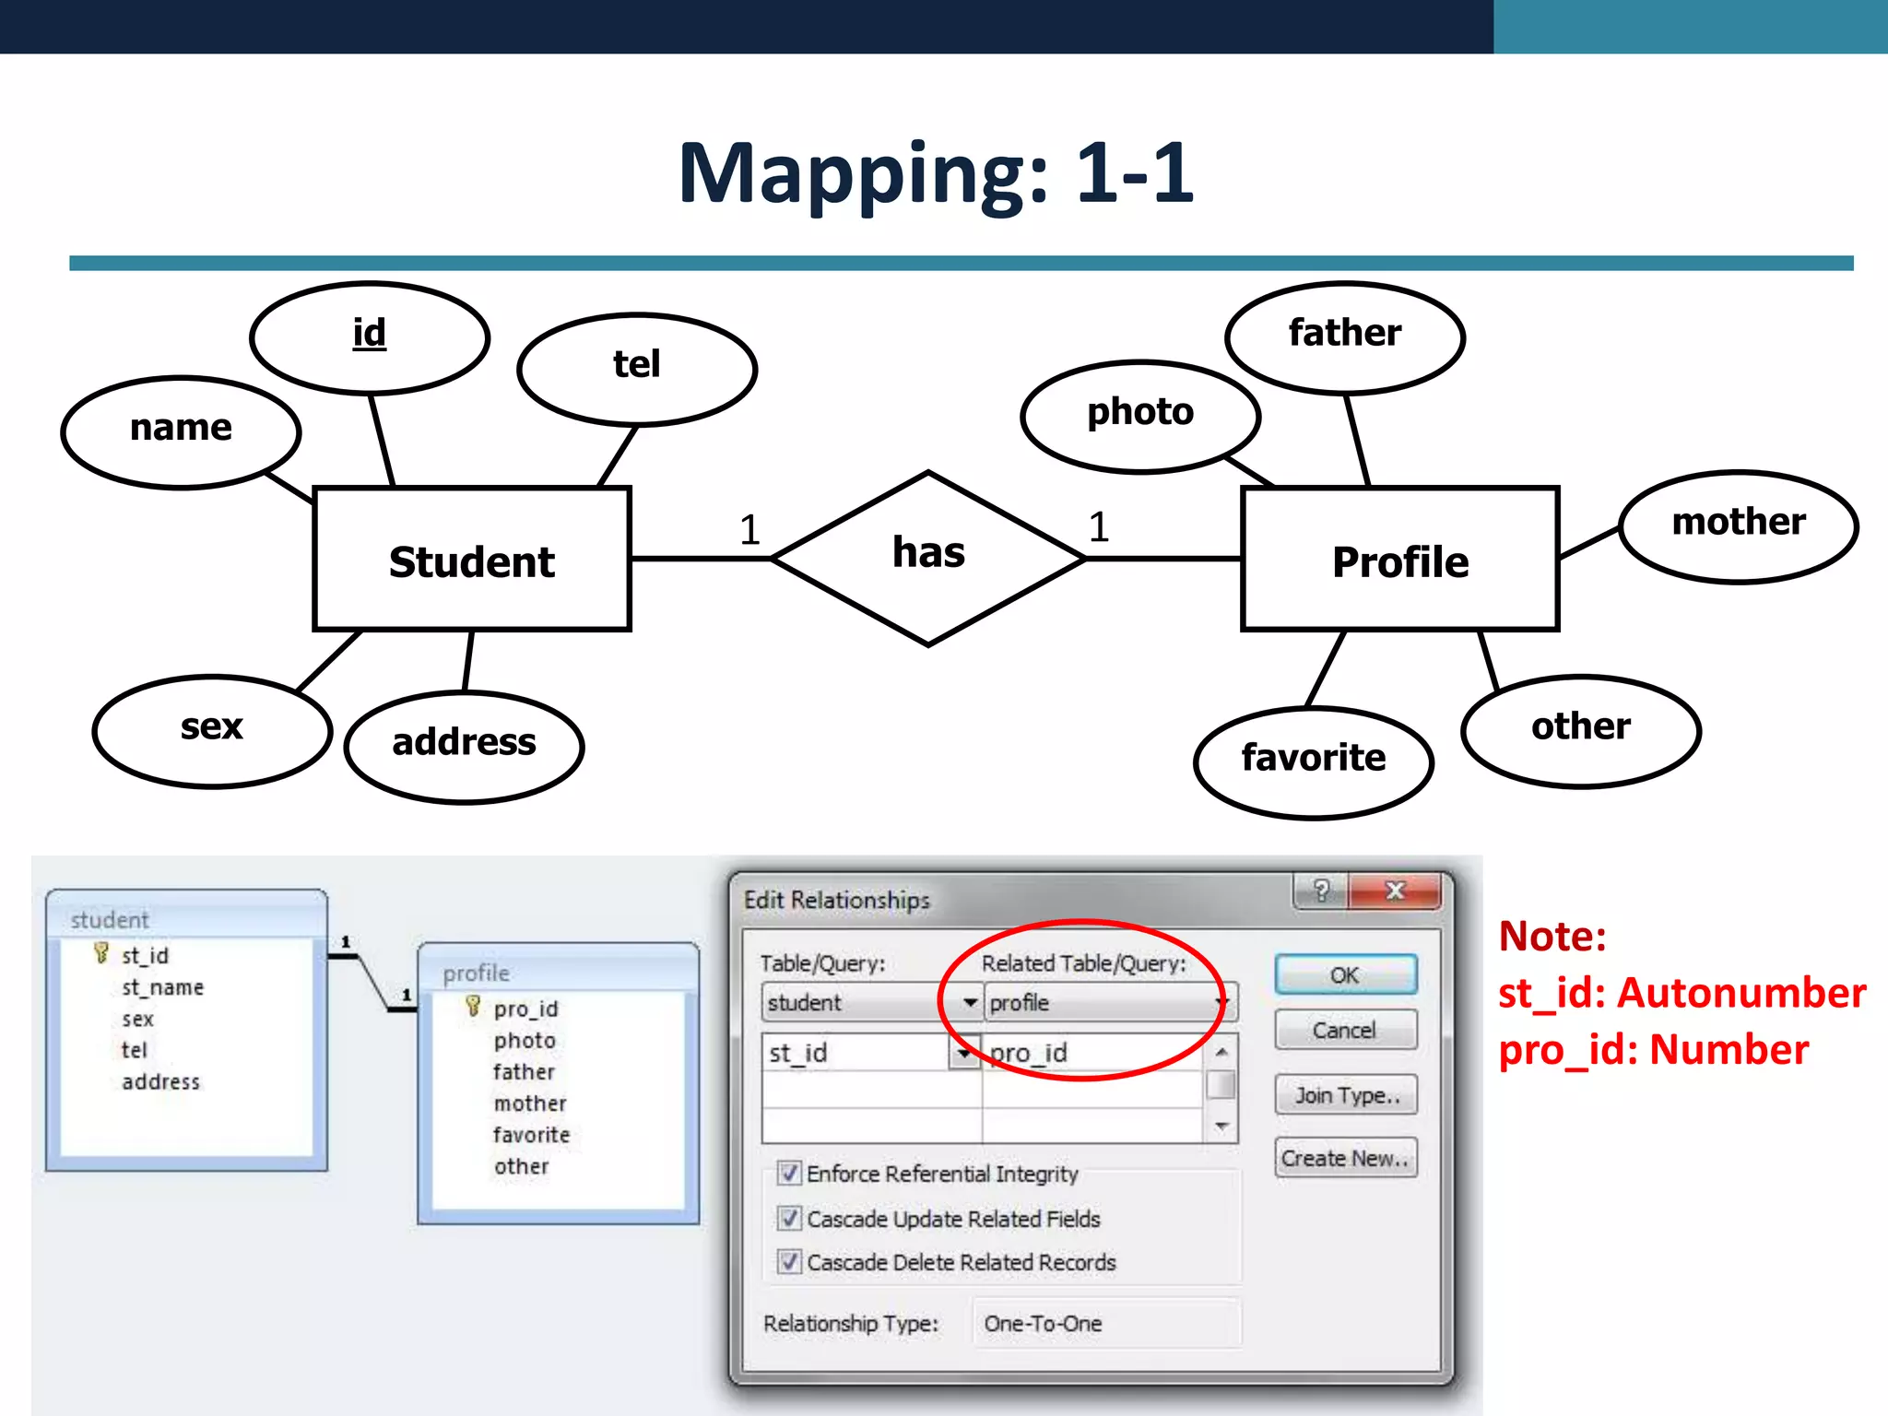Select the favorite field in profile table
The width and height of the screenshot is (1888, 1416).
click(532, 1134)
